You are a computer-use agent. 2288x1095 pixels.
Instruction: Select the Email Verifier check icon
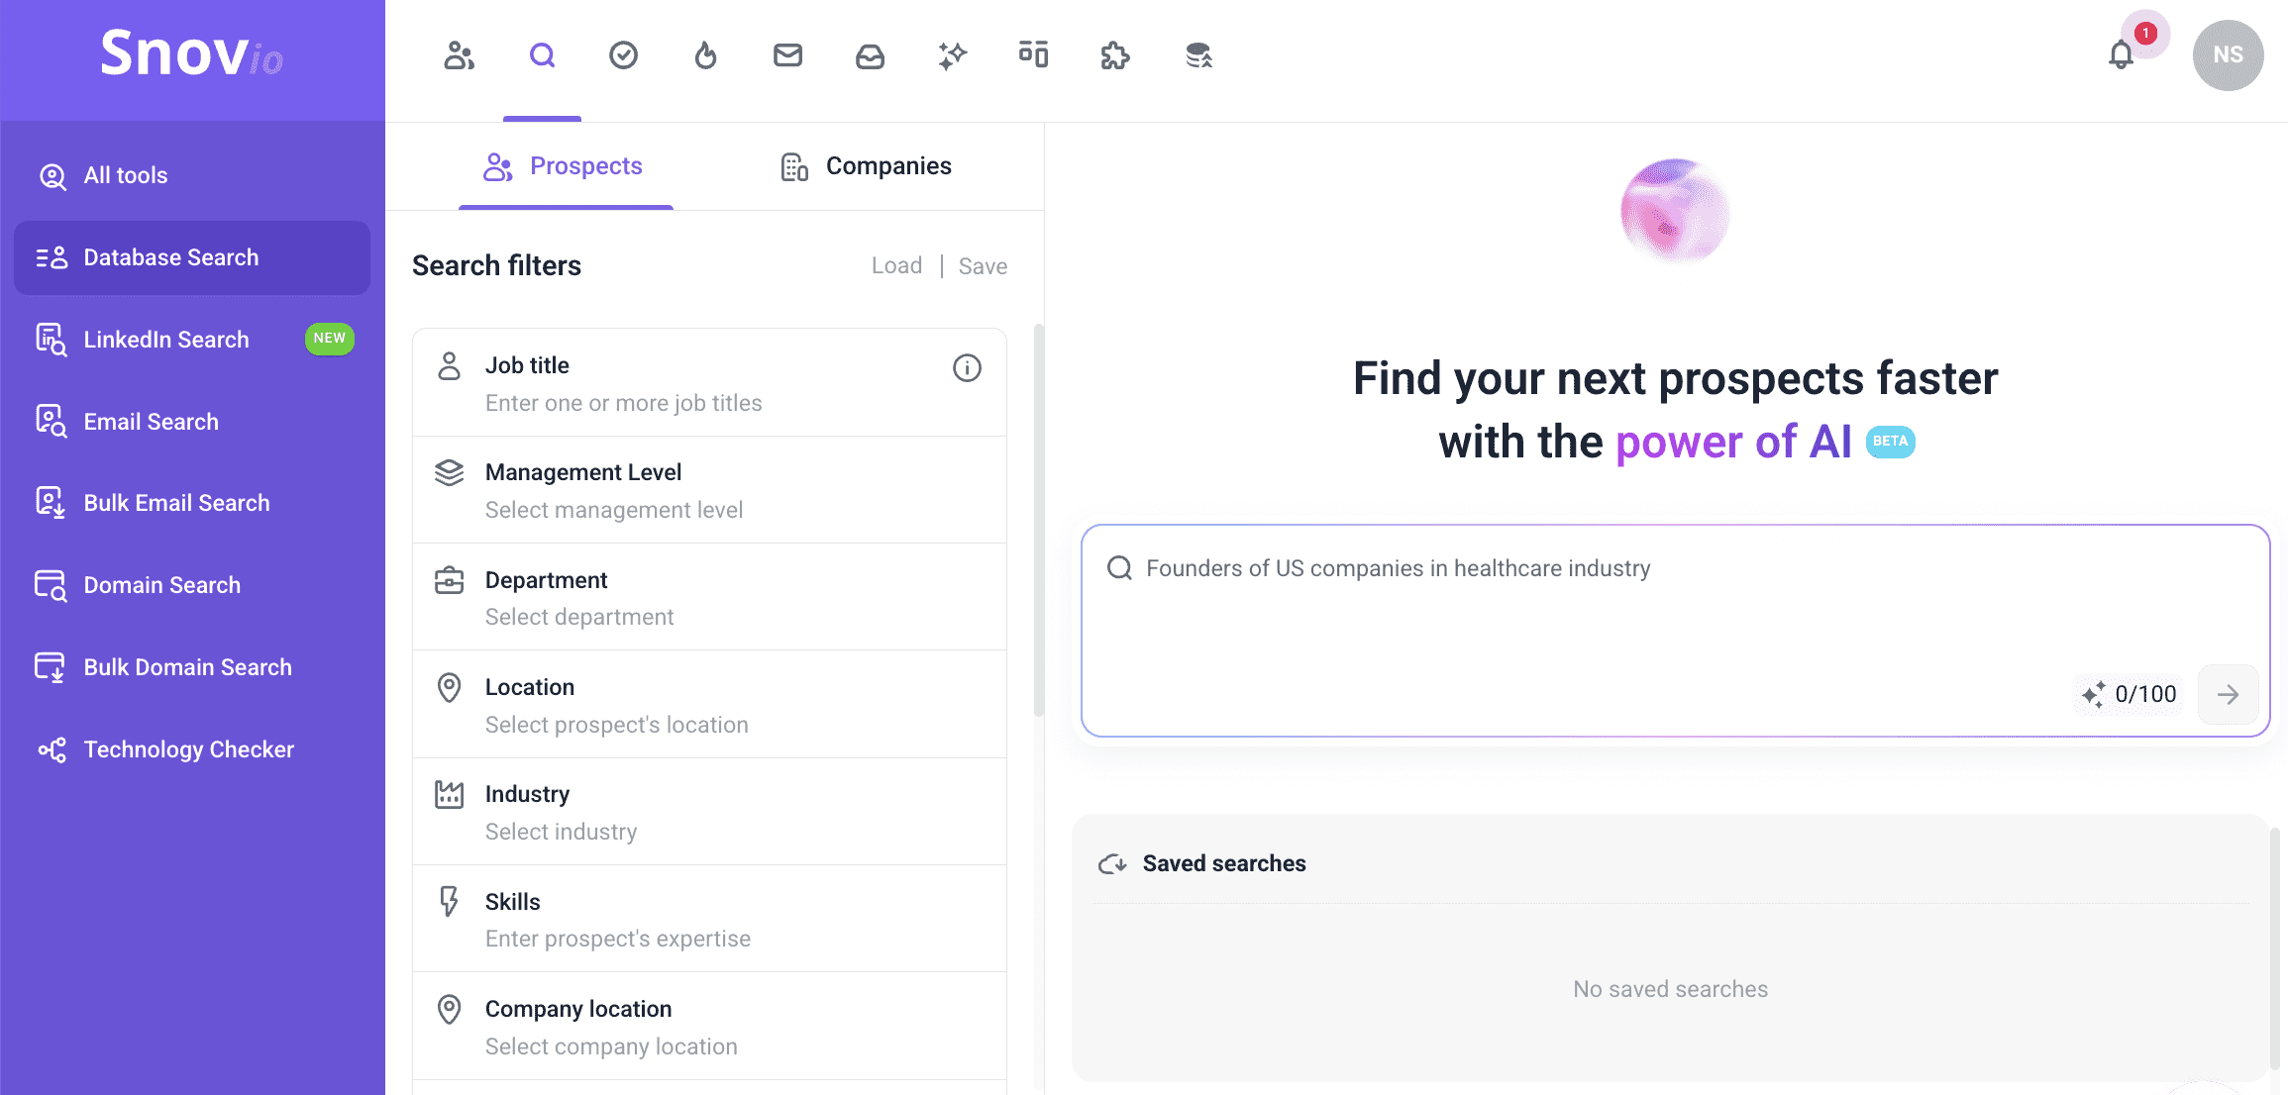click(x=623, y=55)
